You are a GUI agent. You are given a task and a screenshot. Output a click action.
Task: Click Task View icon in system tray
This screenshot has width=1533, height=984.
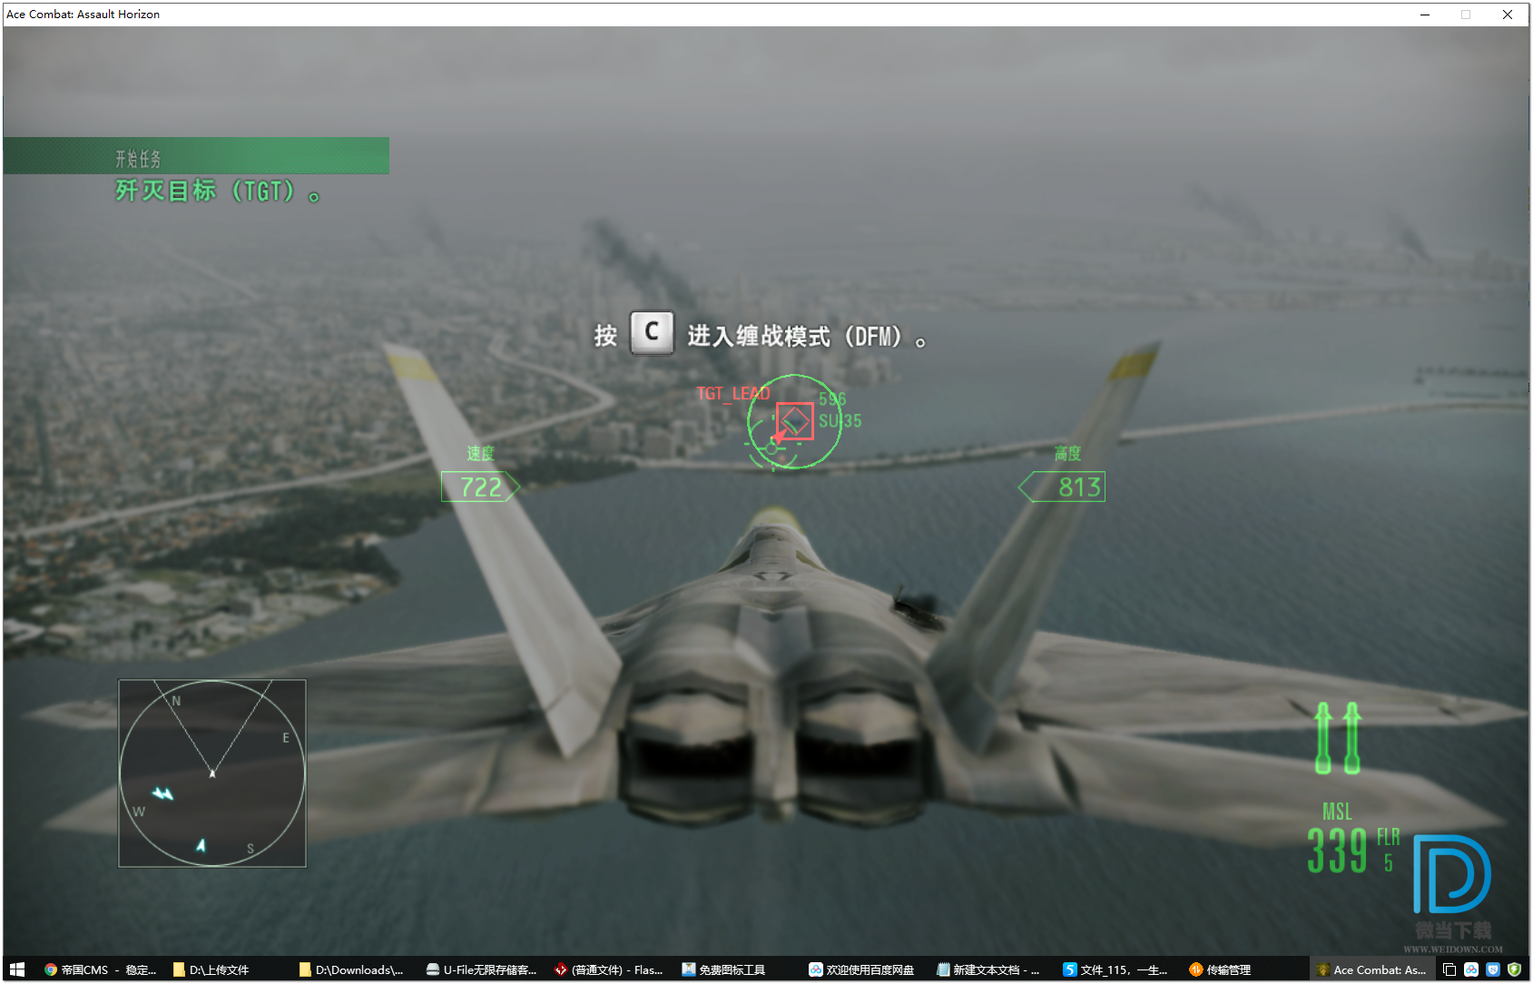[x=1449, y=969]
